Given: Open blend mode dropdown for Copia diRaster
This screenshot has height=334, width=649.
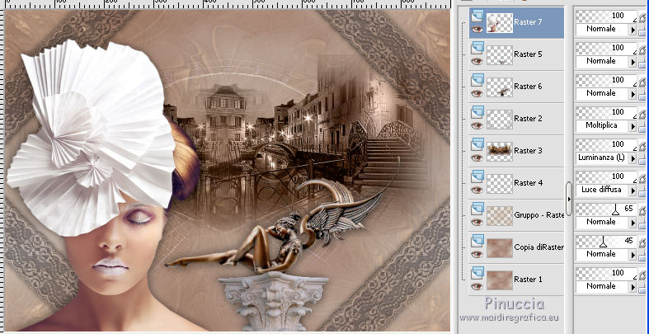Looking at the screenshot, I should tap(633, 255).
